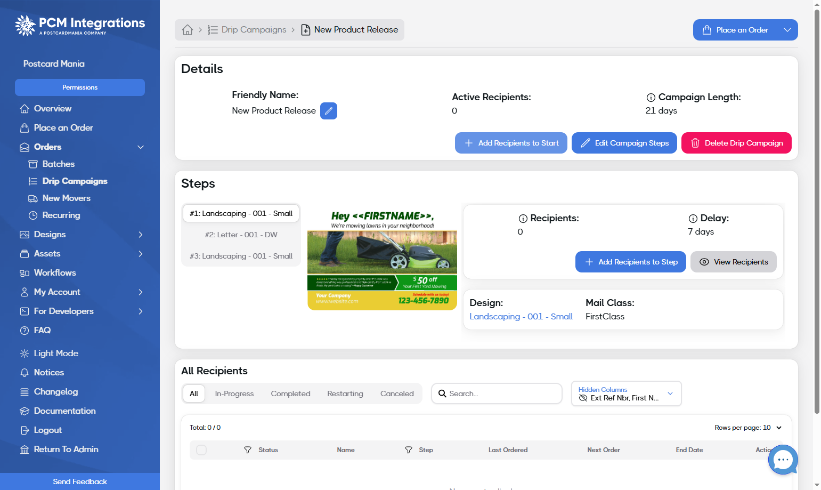Open the Place an Order dropdown arrow

click(787, 30)
